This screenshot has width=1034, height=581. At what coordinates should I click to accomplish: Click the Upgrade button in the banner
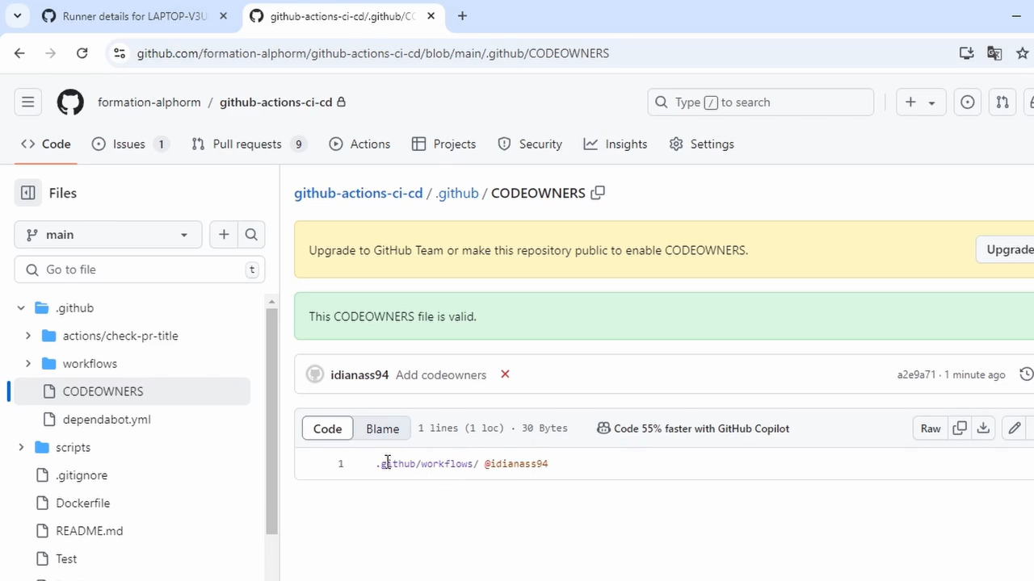pyautogui.click(x=1008, y=249)
